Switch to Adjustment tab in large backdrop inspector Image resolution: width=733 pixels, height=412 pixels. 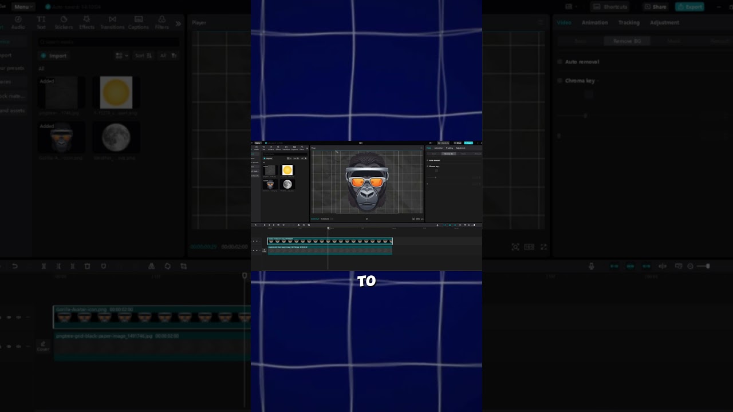point(664,23)
